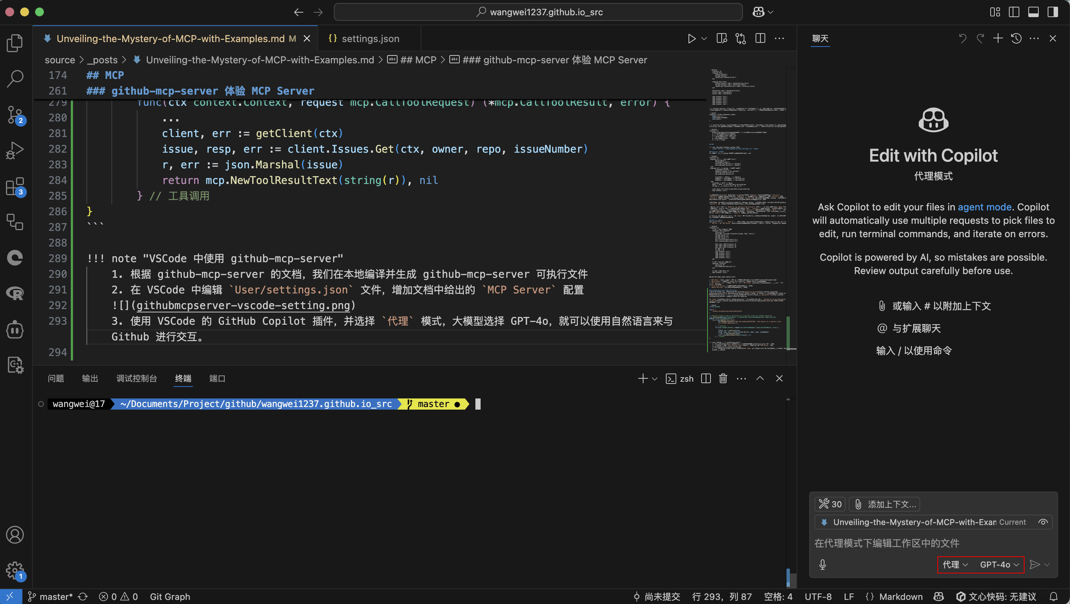Open the Extensions view with the 3 badge

click(15, 187)
